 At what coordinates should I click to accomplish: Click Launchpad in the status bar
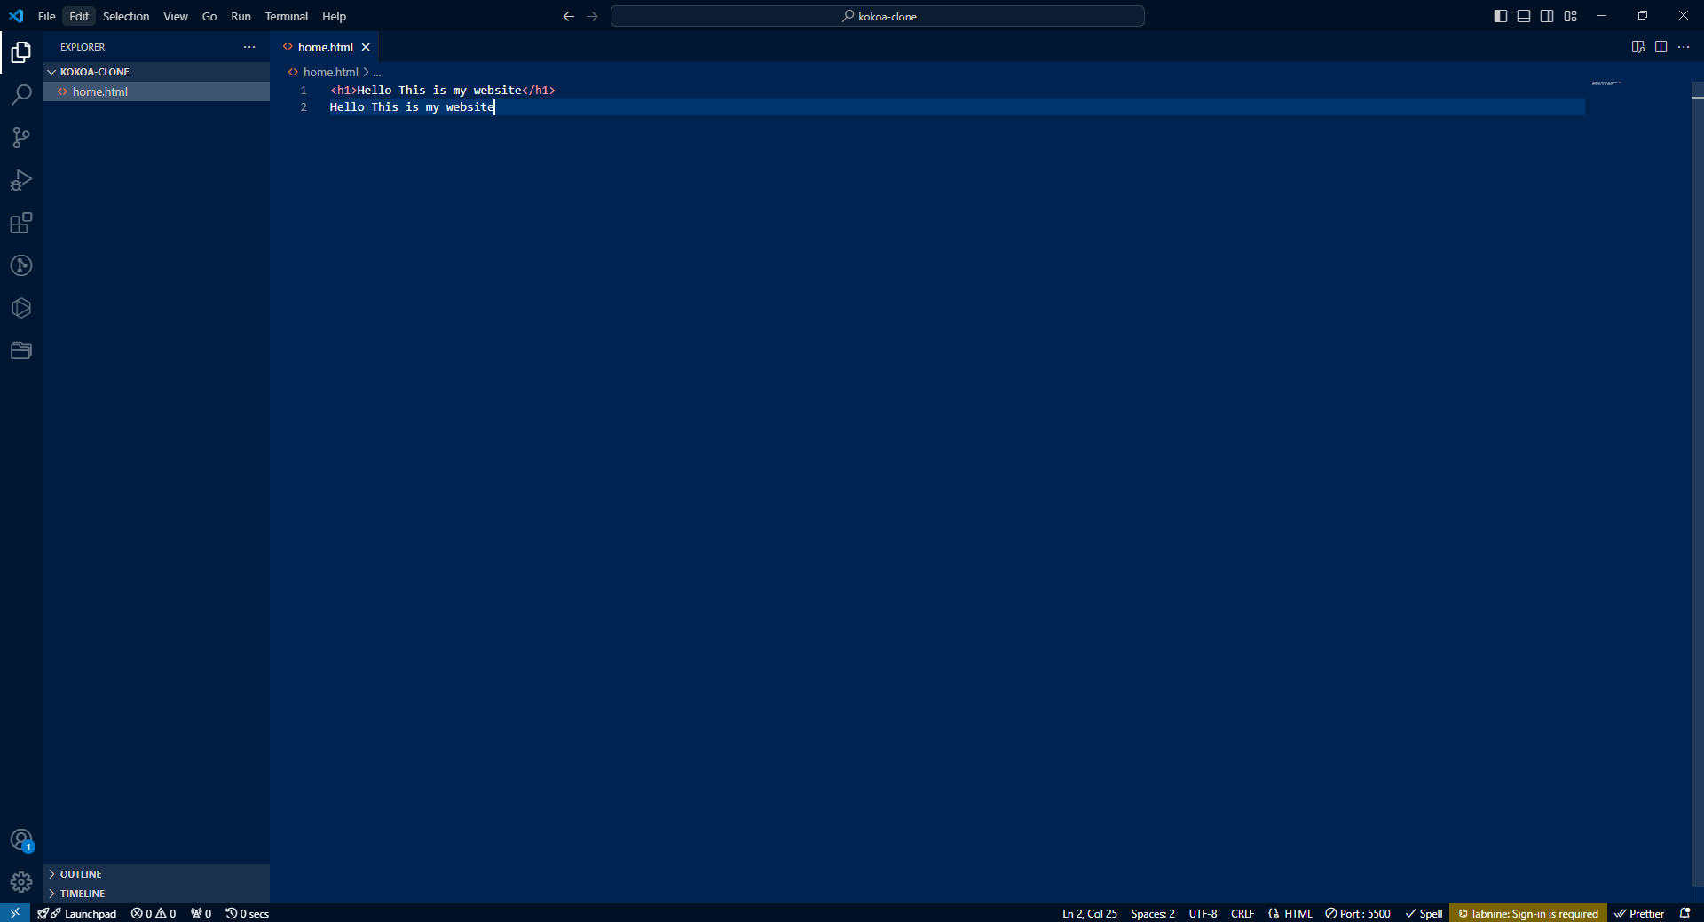coord(79,913)
